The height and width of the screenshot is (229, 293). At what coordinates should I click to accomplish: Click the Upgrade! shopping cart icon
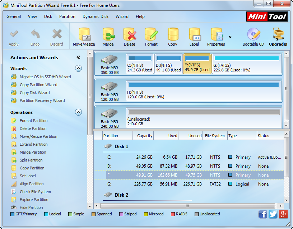[278, 34]
